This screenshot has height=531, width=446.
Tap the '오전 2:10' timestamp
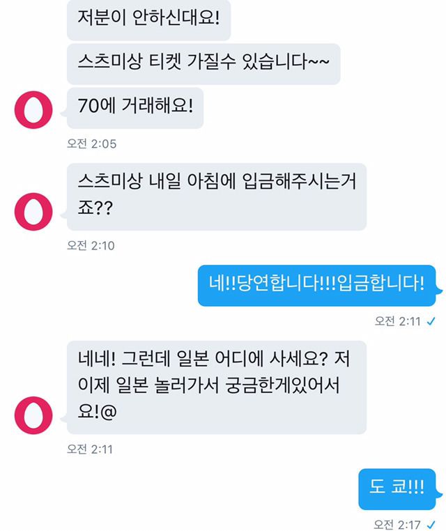tap(91, 245)
